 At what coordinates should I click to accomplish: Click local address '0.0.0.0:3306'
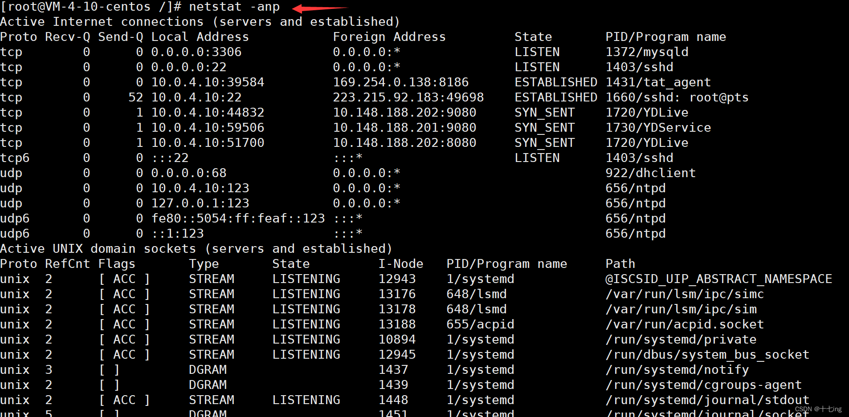(x=196, y=52)
